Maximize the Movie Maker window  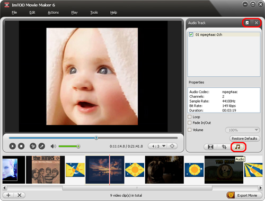pos(253,4)
